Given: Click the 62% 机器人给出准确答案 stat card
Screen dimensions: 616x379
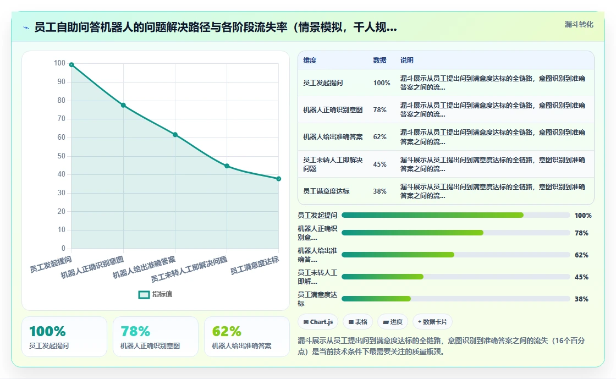Looking at the screenshot, I should click(x=247, y=337).
